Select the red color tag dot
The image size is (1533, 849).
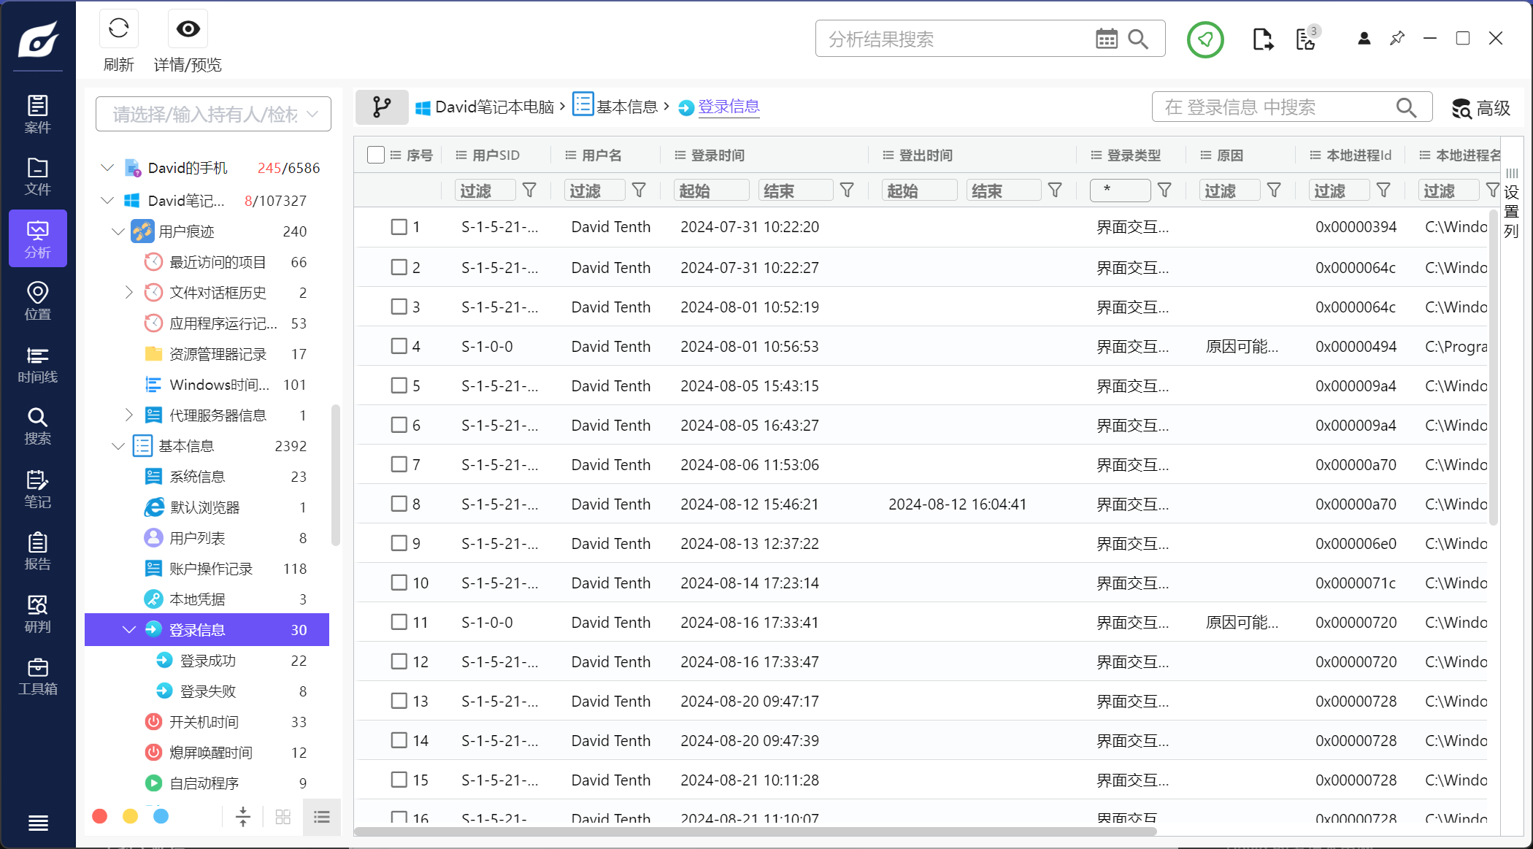click(x=100, y=816)
